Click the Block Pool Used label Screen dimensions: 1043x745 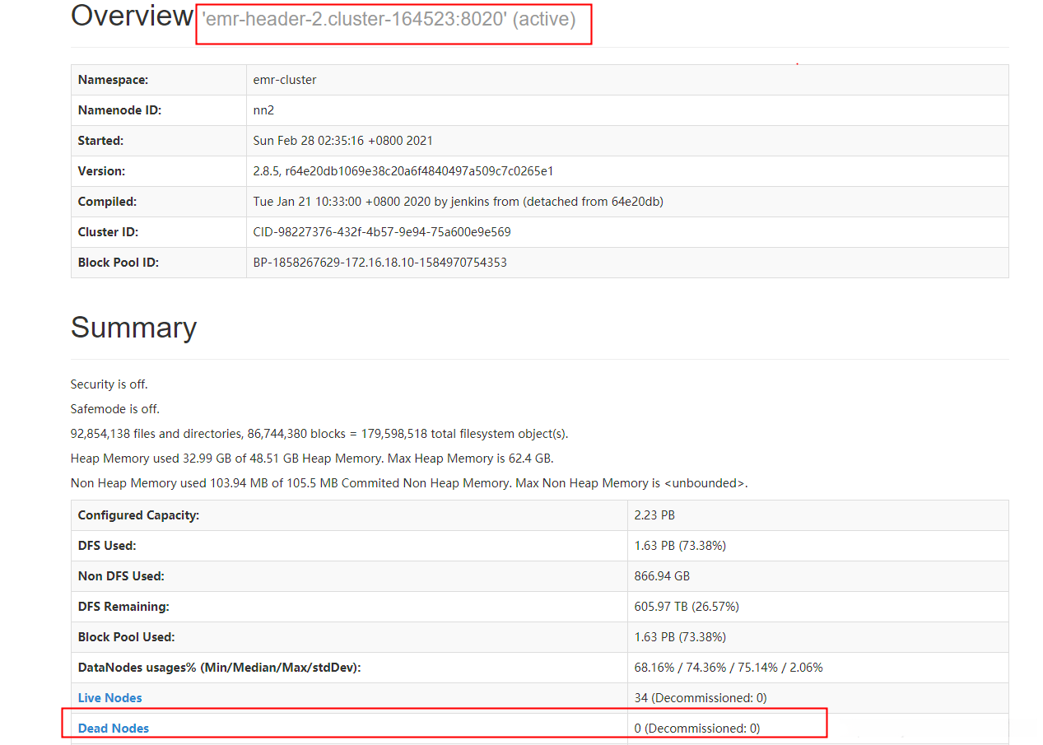tap(127, 637)
